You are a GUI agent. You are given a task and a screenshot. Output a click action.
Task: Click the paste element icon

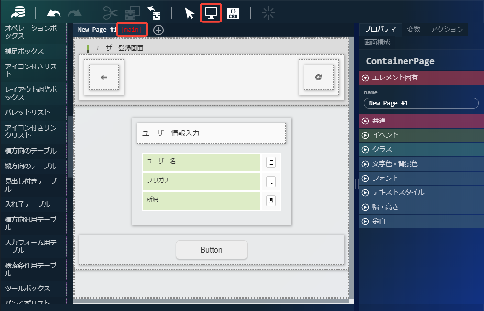(x=154, y=13)
